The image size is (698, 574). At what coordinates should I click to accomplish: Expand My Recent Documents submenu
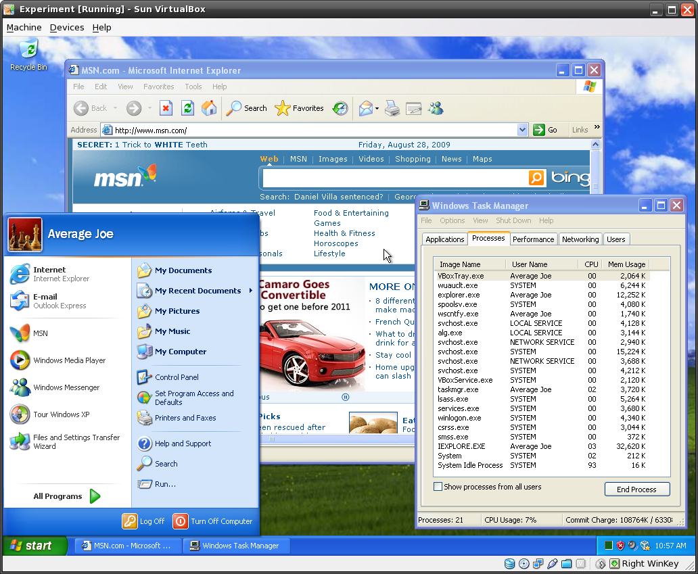(x=251, y=291)
